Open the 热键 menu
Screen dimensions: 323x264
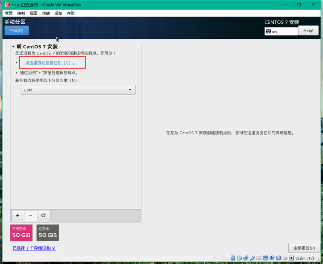point(46,13)
